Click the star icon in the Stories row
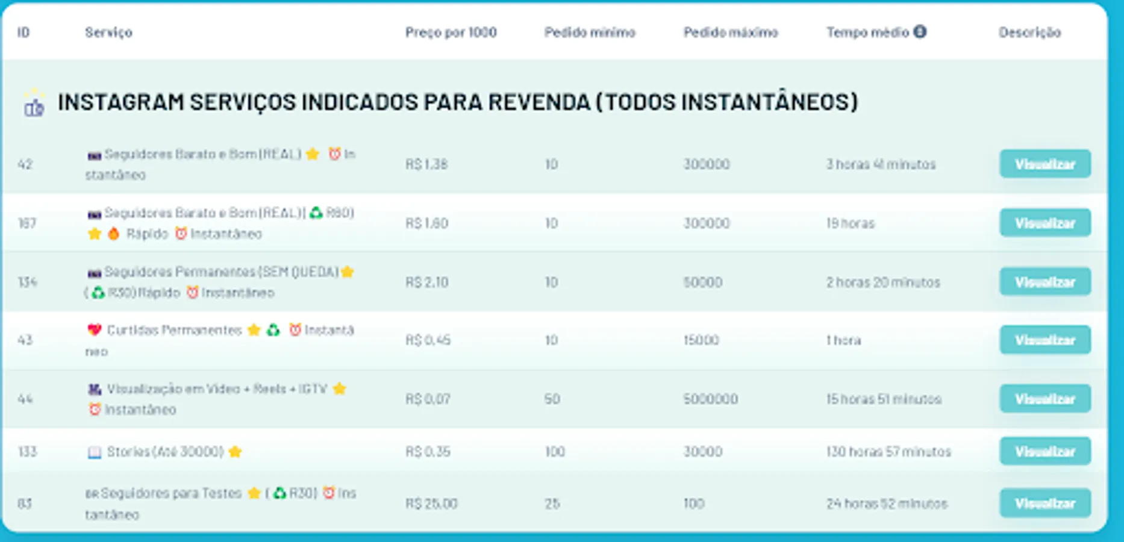The image size is (1124, 542). (x=235, y=452)
